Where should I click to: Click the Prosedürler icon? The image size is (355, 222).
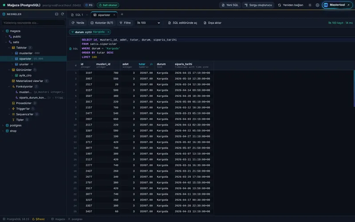[x=13, y=103]
